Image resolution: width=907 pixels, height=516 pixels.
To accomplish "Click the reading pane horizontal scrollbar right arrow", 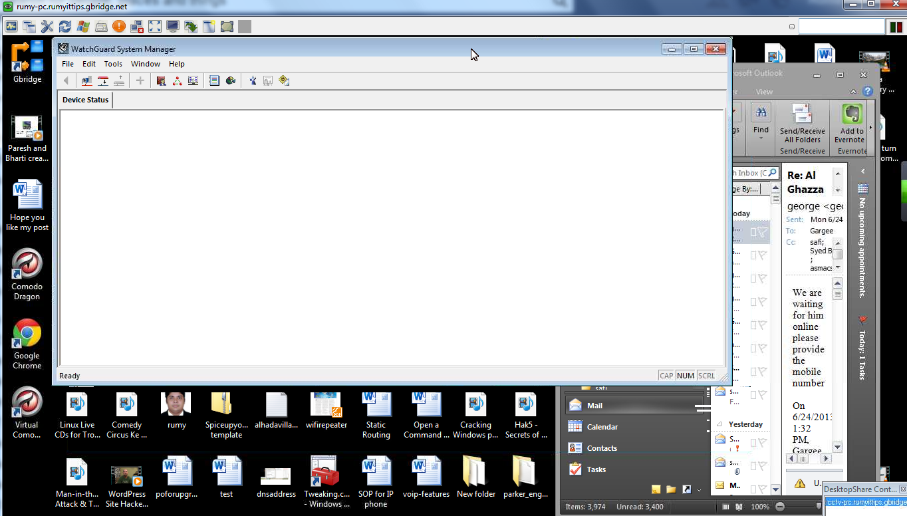I will 826,459.
